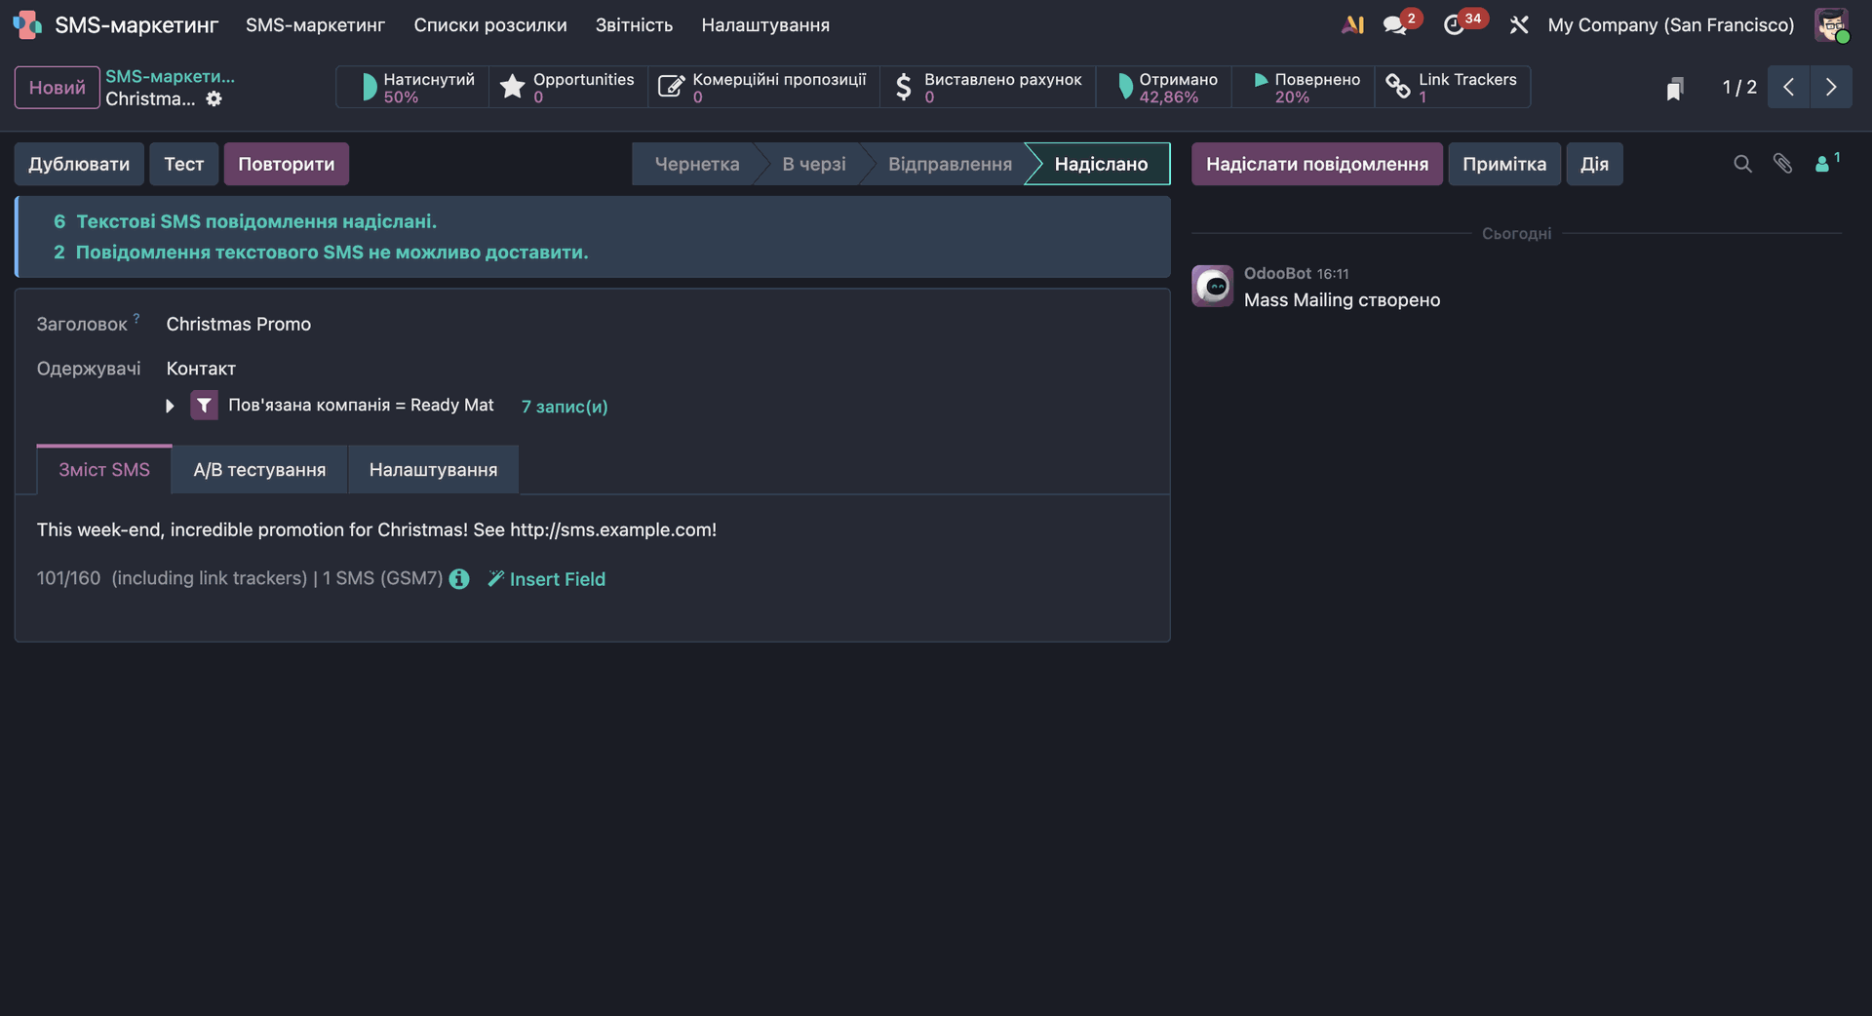This screenshot has height=1016, width=1872.
Task: Click the search icon in chatter
Action: point(1742,164)
